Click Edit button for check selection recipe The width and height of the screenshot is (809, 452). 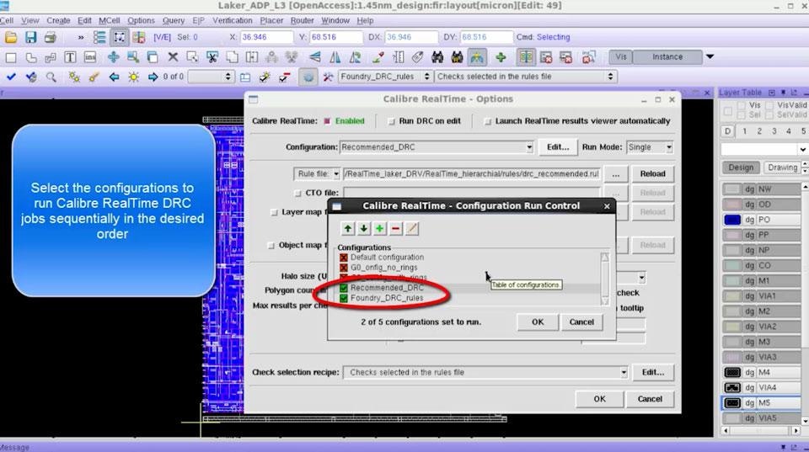tap(652, 372)
